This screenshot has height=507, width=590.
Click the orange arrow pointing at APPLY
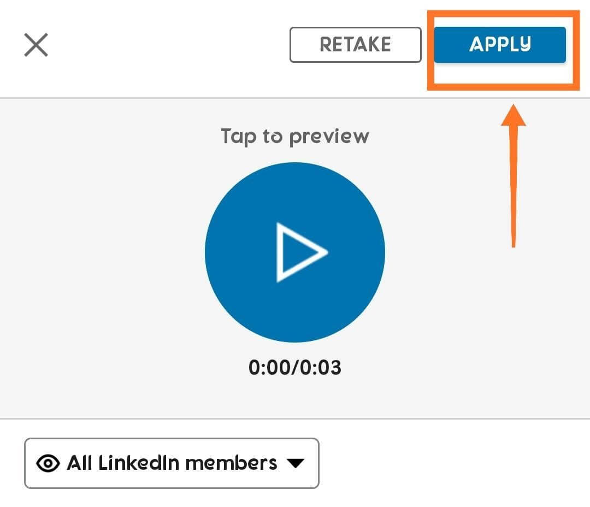pyautogui.click(x=513, y=175)
